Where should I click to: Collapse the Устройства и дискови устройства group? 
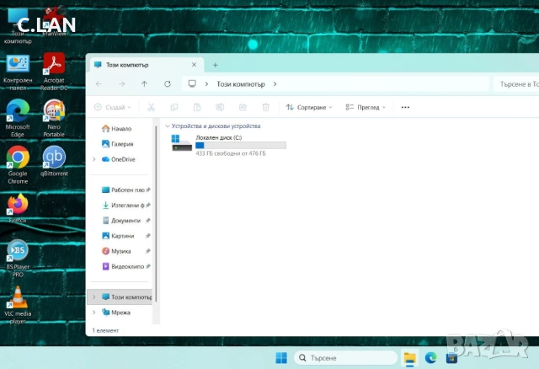pyautogui.click(x=167, y=126)
